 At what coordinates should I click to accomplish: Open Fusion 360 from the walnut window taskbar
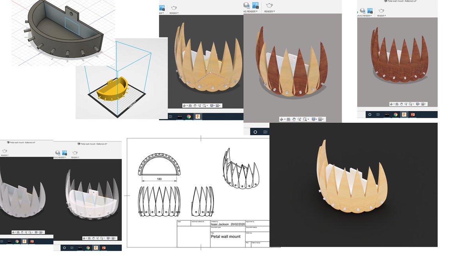point(404,115)
